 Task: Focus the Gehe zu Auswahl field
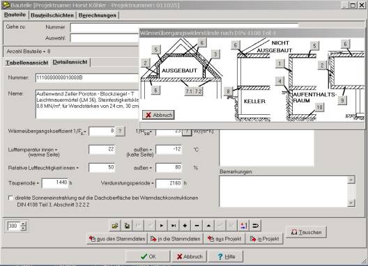105,38
